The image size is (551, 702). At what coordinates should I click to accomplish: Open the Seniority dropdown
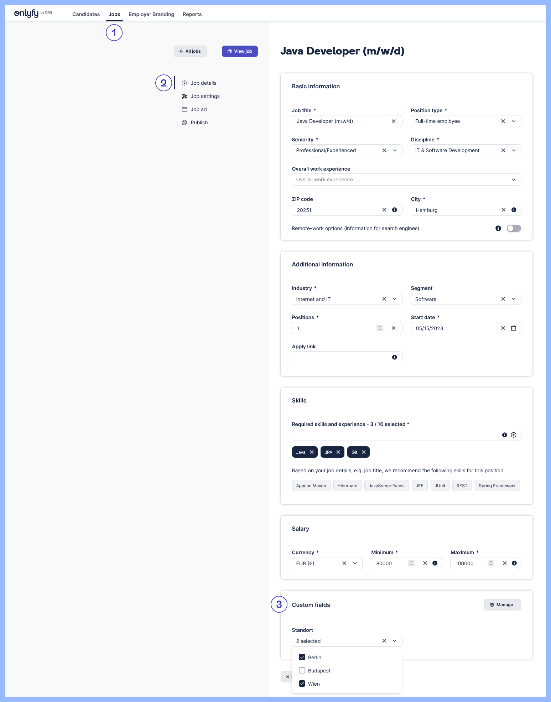click(395, 150)
